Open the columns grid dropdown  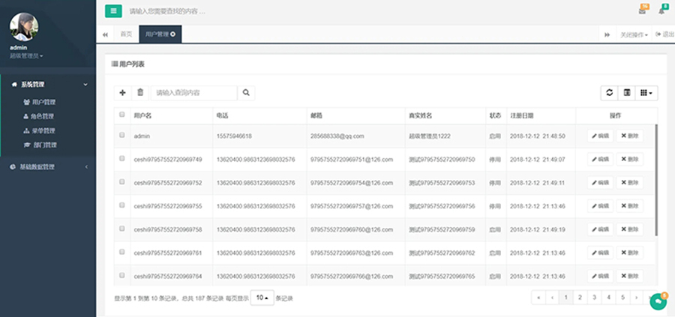click(x=646, y=93)
